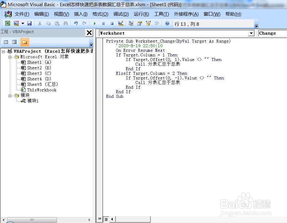Click the VBA application icon in menu bar
The image size is (287, 223).
click(8, 14)
